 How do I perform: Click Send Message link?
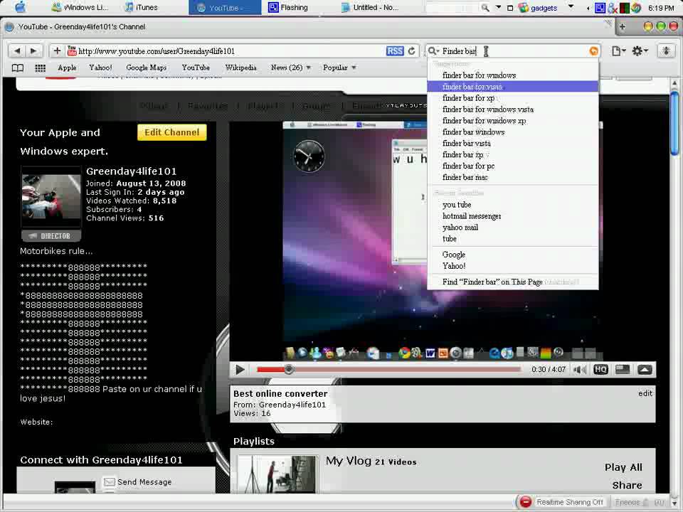pos(144,482)
